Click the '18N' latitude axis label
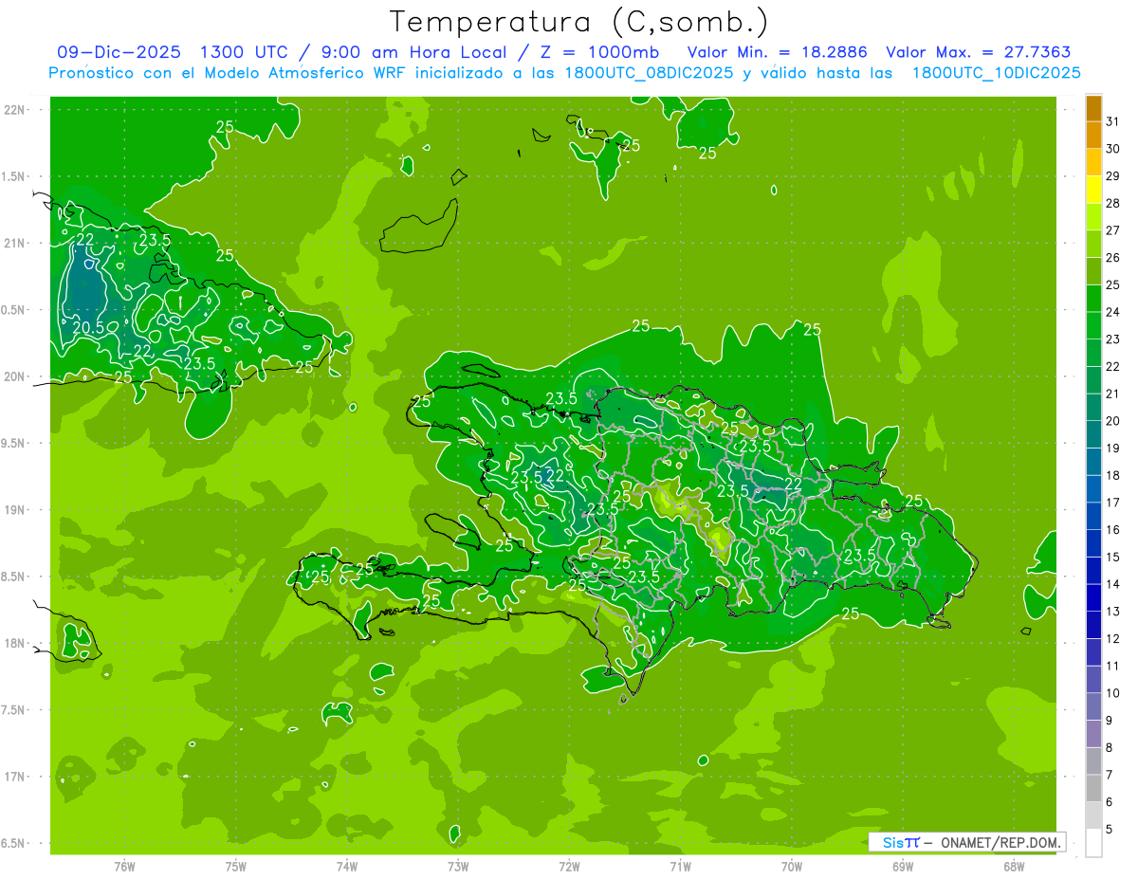 pyautogui.click(x=14, y=643)
